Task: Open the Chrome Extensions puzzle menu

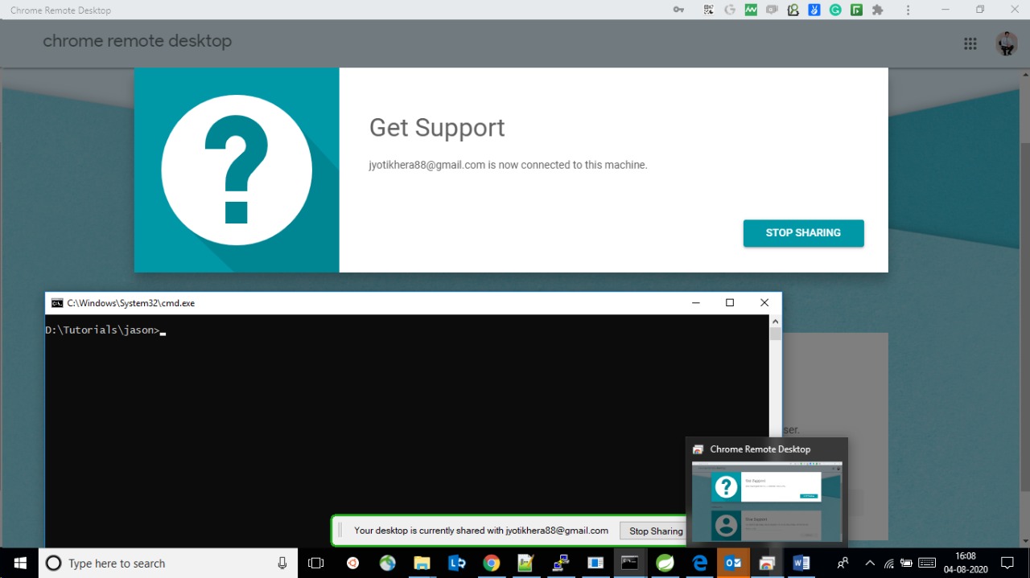Action: (x=878, y=10)
